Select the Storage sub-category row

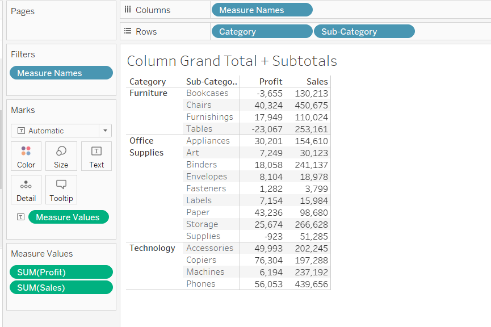202,224
